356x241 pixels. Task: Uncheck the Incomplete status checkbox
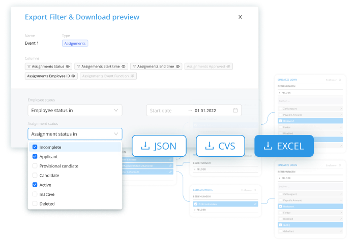[x=35, y=147]
